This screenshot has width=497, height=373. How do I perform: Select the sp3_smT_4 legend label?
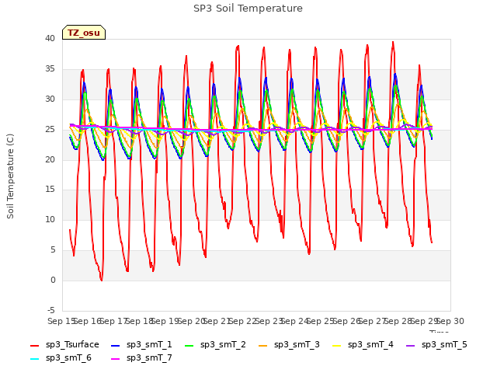point(370,345)
